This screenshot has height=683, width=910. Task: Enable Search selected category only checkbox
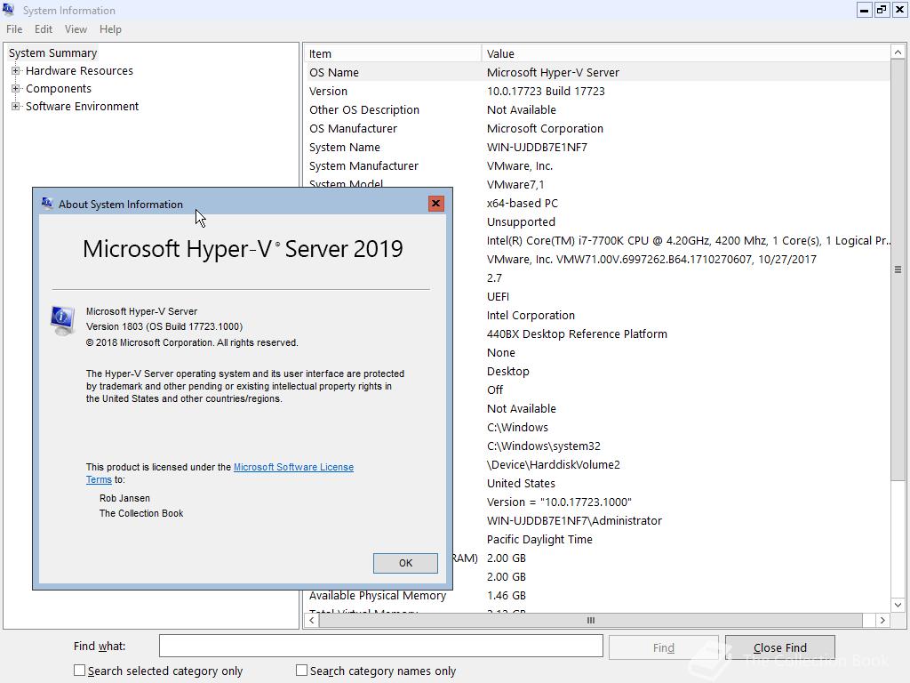pos(79,671)
